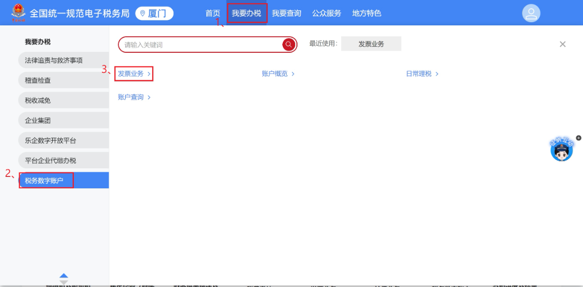583x287 pixels.
Task: Click the recently used 发票业务 button
Action: coord(371,44)
